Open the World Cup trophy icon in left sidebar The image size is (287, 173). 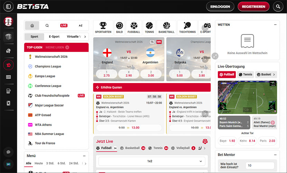coord(8,21)
